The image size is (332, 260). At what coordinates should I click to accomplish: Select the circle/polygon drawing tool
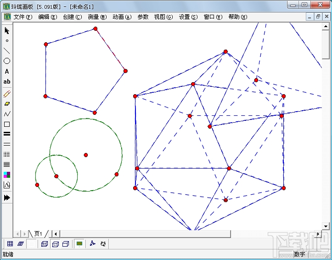[x=7, y=61]
